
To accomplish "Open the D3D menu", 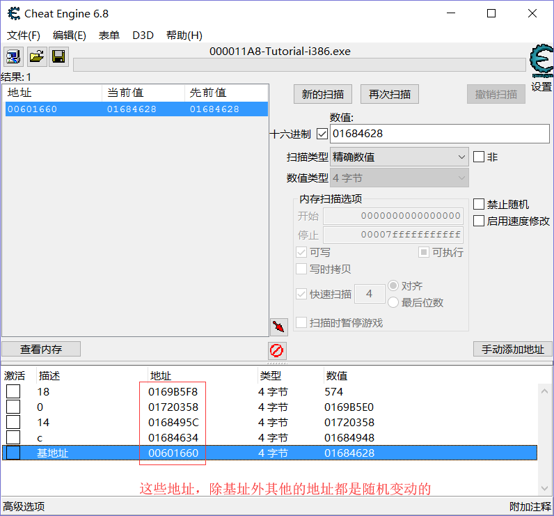I will (x=143, y=36).
